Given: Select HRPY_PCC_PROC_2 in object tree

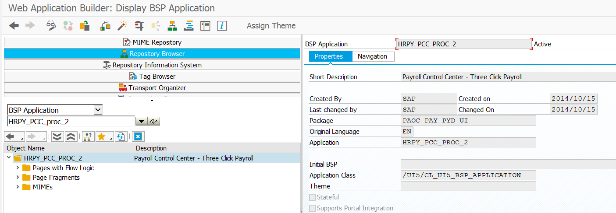Looking at the screenshot, I should [x=53, y=158].
